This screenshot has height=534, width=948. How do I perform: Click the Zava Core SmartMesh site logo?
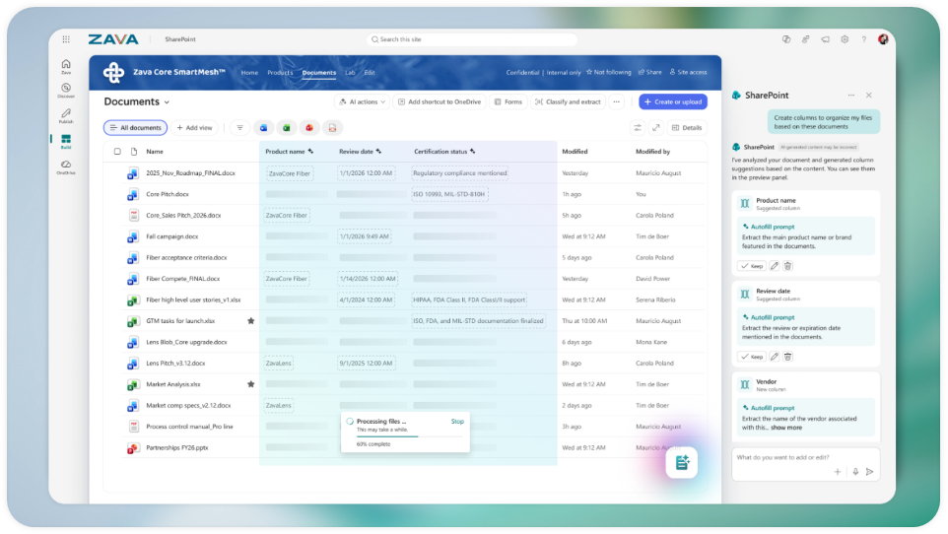[113, 73]
